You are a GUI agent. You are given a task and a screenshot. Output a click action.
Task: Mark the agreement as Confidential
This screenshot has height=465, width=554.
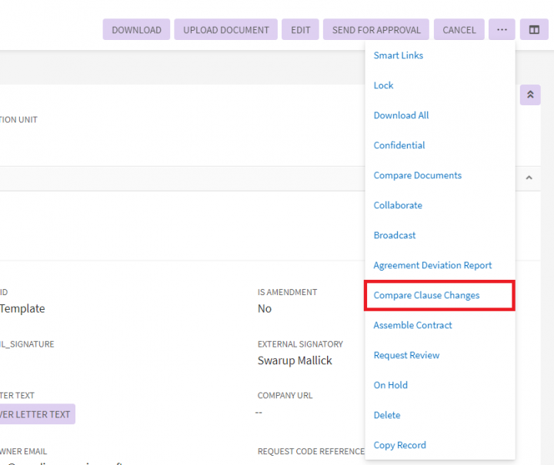click(x=399, y=145)
